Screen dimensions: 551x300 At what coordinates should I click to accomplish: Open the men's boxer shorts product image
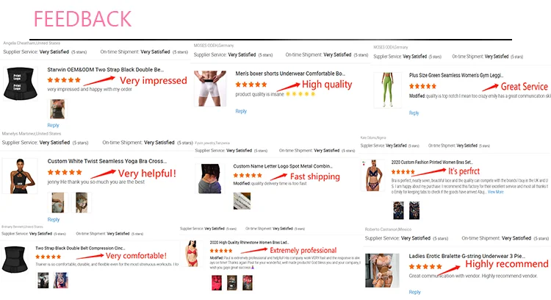coord(210,88)
